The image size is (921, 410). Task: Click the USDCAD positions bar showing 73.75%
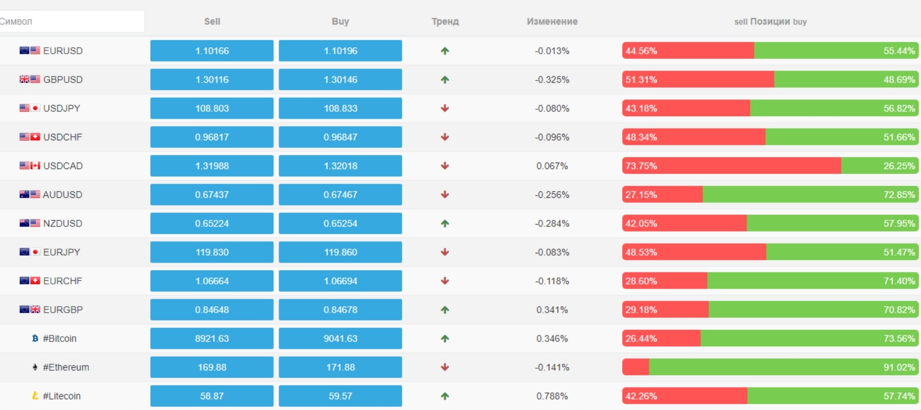(770, 165)
